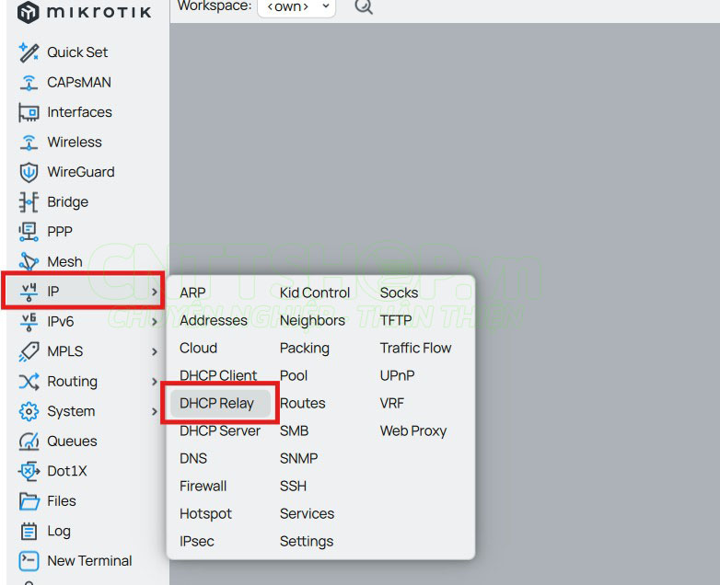Click the Interfaces card icon
Screen dimensions: 720x585
coord(29,112)
